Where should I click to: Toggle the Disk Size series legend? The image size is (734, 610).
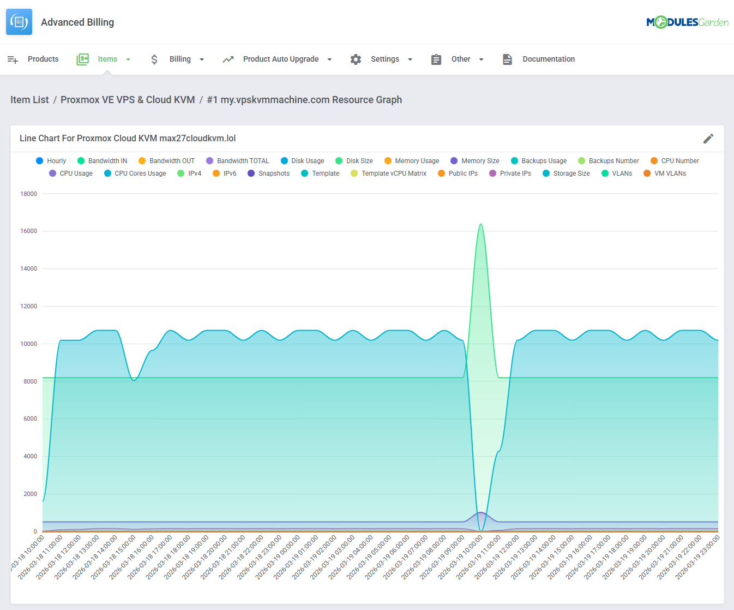coord(354,161)
